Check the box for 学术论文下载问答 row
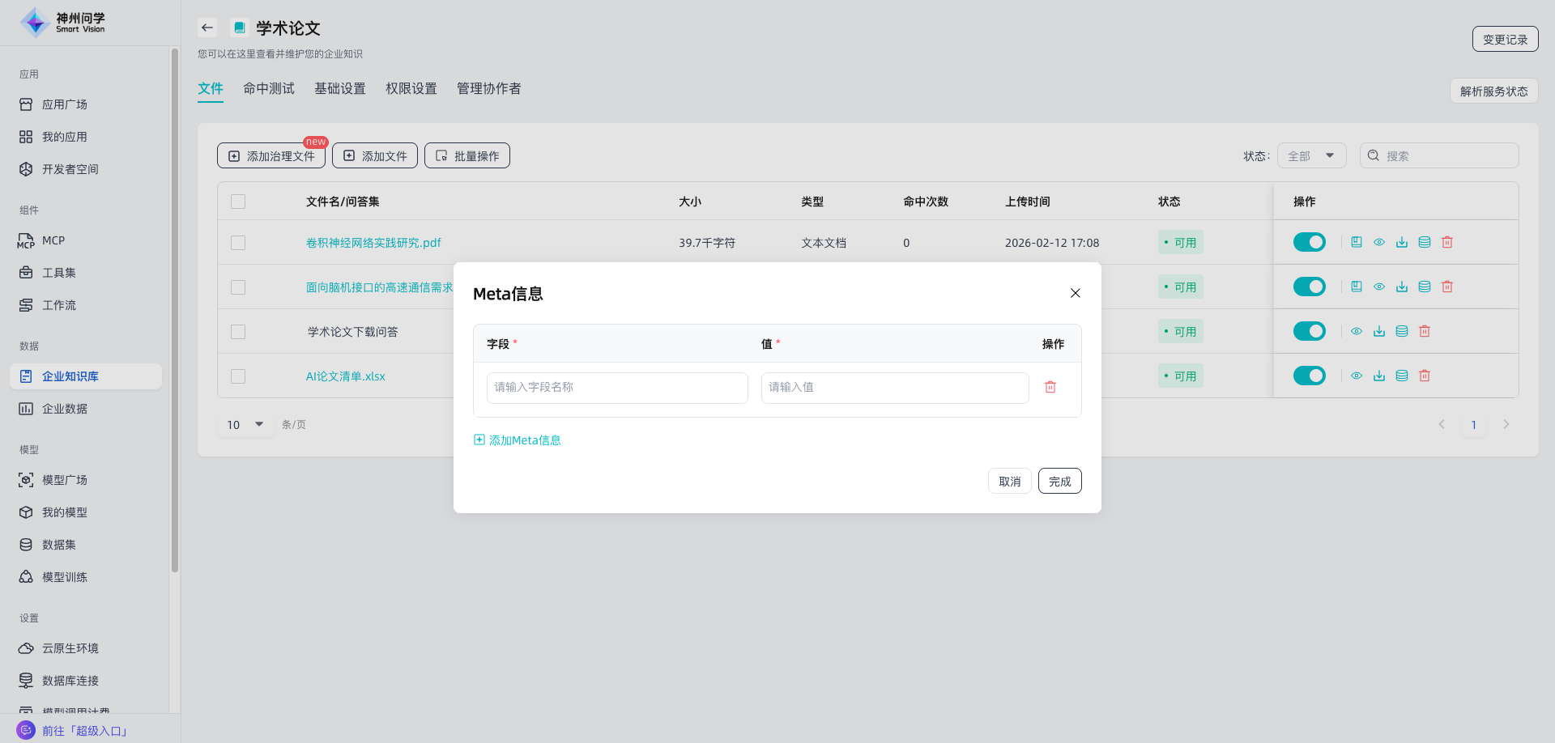This screenshot has height=743, width=1555. (x=238, y=332)
